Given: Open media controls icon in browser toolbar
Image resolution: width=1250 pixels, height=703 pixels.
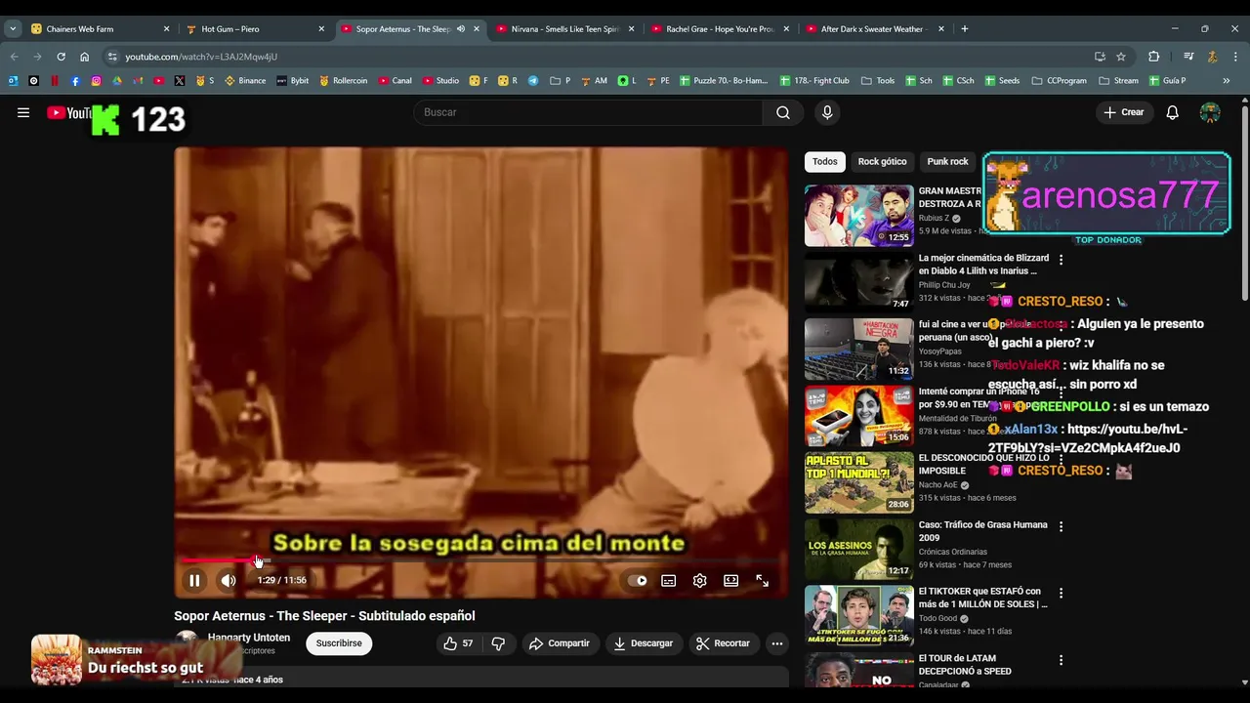Looking at the screenshot, I should pyautogui.click(x=1188, y=57).
